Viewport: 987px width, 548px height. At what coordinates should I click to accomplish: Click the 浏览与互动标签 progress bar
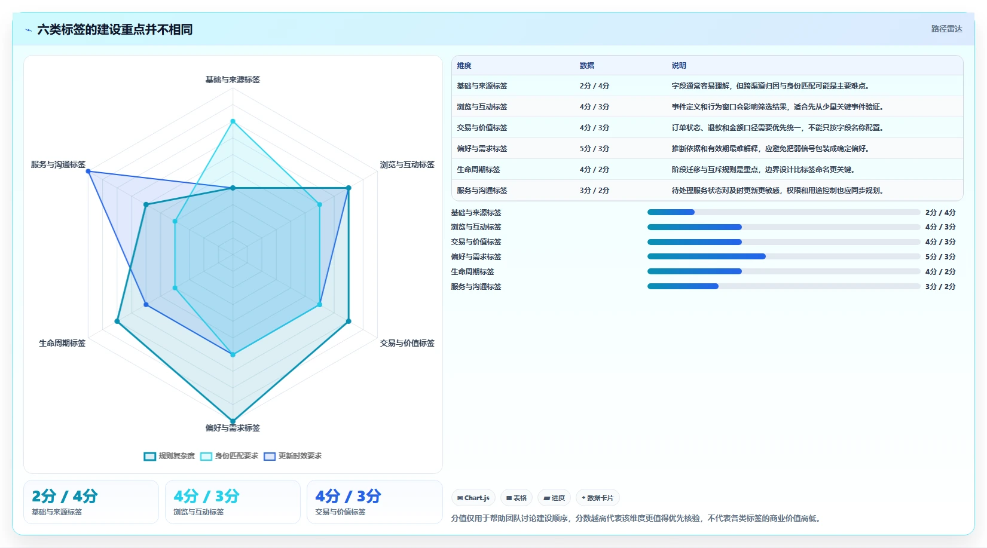point(784,227)
